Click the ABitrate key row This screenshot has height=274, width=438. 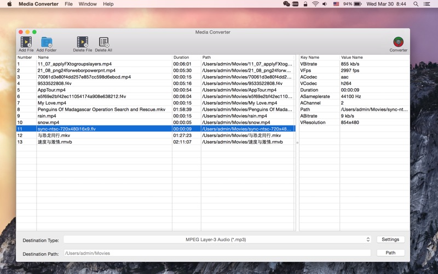[x=309, y=116]
